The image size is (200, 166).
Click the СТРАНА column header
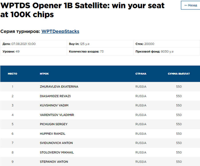(x=141, y=74)
